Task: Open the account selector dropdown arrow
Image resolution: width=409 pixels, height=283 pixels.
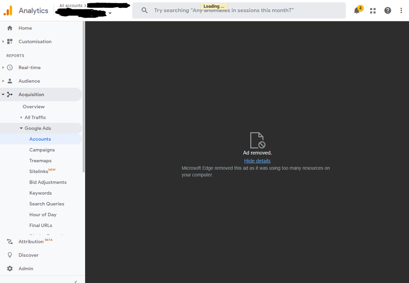Action: (x=110, y=13)
